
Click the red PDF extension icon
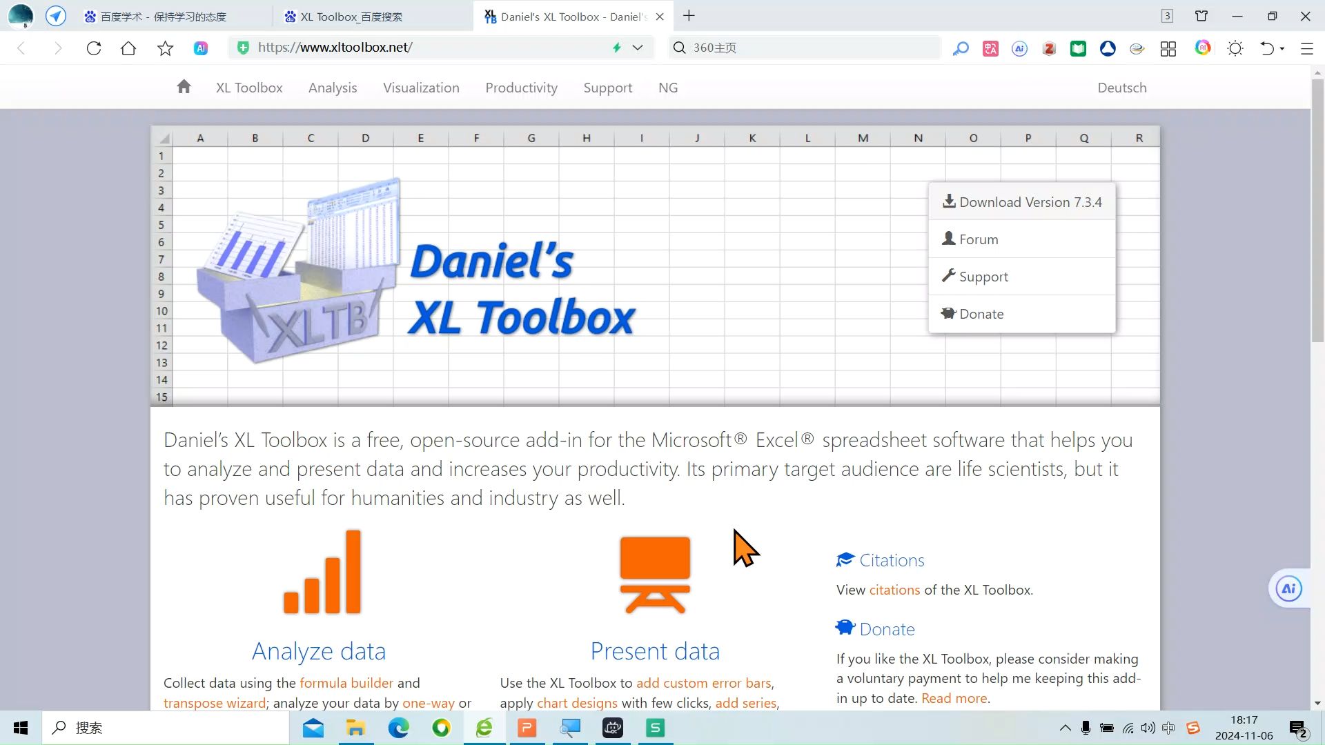[x=1049, y=48]
